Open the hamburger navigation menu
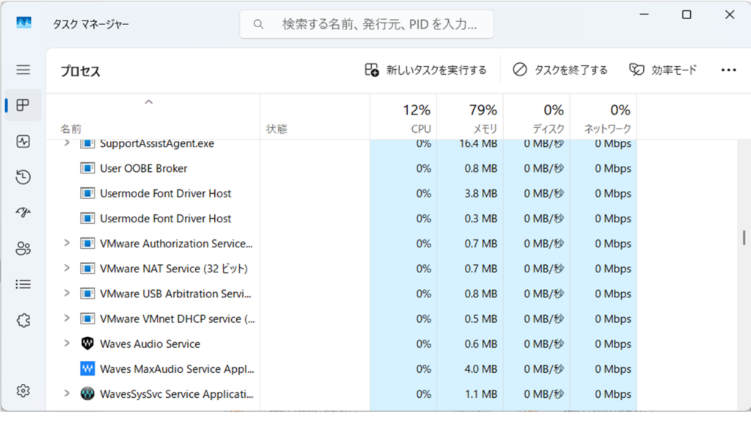This screenshot has height=425, width=751. (x=23, y=70)
